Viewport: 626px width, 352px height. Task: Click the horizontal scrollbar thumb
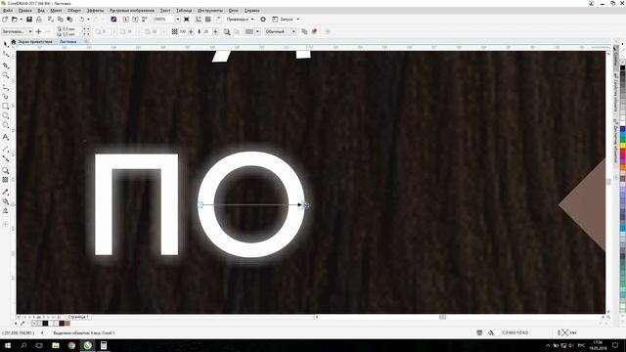(442, 317)
